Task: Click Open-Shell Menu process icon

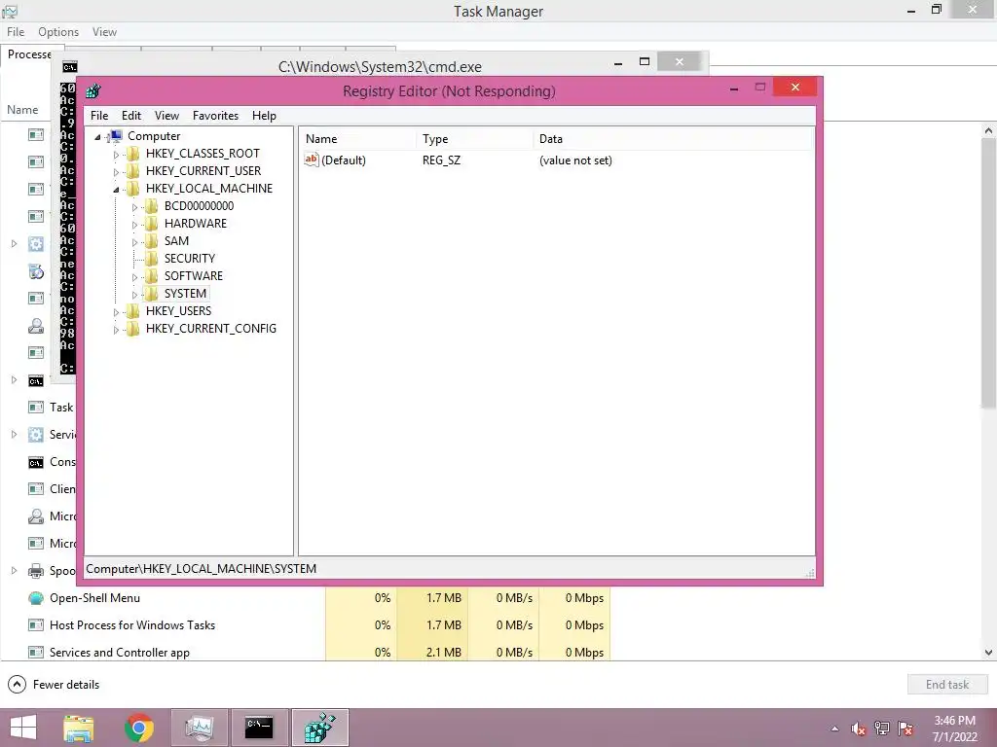Action: click(x=36, y=598)
